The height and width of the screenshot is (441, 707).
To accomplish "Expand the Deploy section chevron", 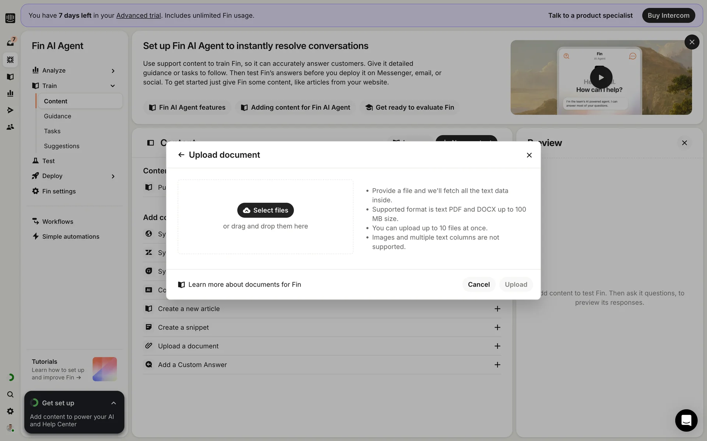I will coord(113,176).
